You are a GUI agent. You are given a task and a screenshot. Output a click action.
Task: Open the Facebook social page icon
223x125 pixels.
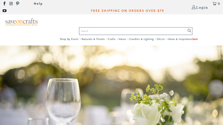coord(4,4)
